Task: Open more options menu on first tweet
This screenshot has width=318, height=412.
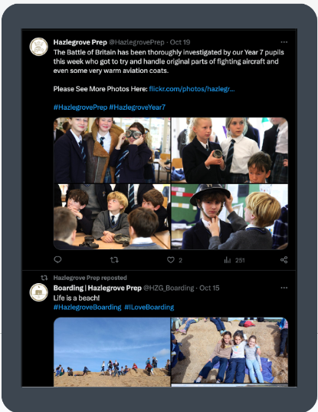Action: (x=284, y=42)
